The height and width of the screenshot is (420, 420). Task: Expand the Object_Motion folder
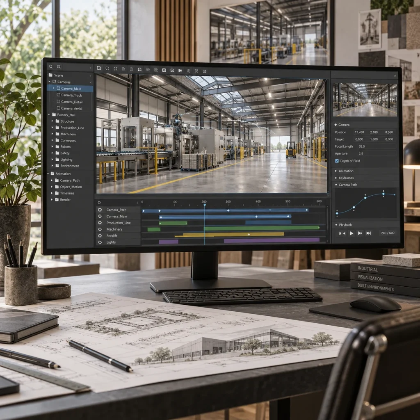click(x=52, y=187)
